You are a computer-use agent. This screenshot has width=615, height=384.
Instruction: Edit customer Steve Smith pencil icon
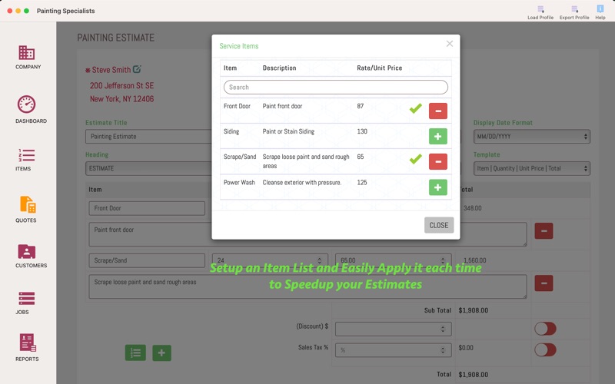137,69
